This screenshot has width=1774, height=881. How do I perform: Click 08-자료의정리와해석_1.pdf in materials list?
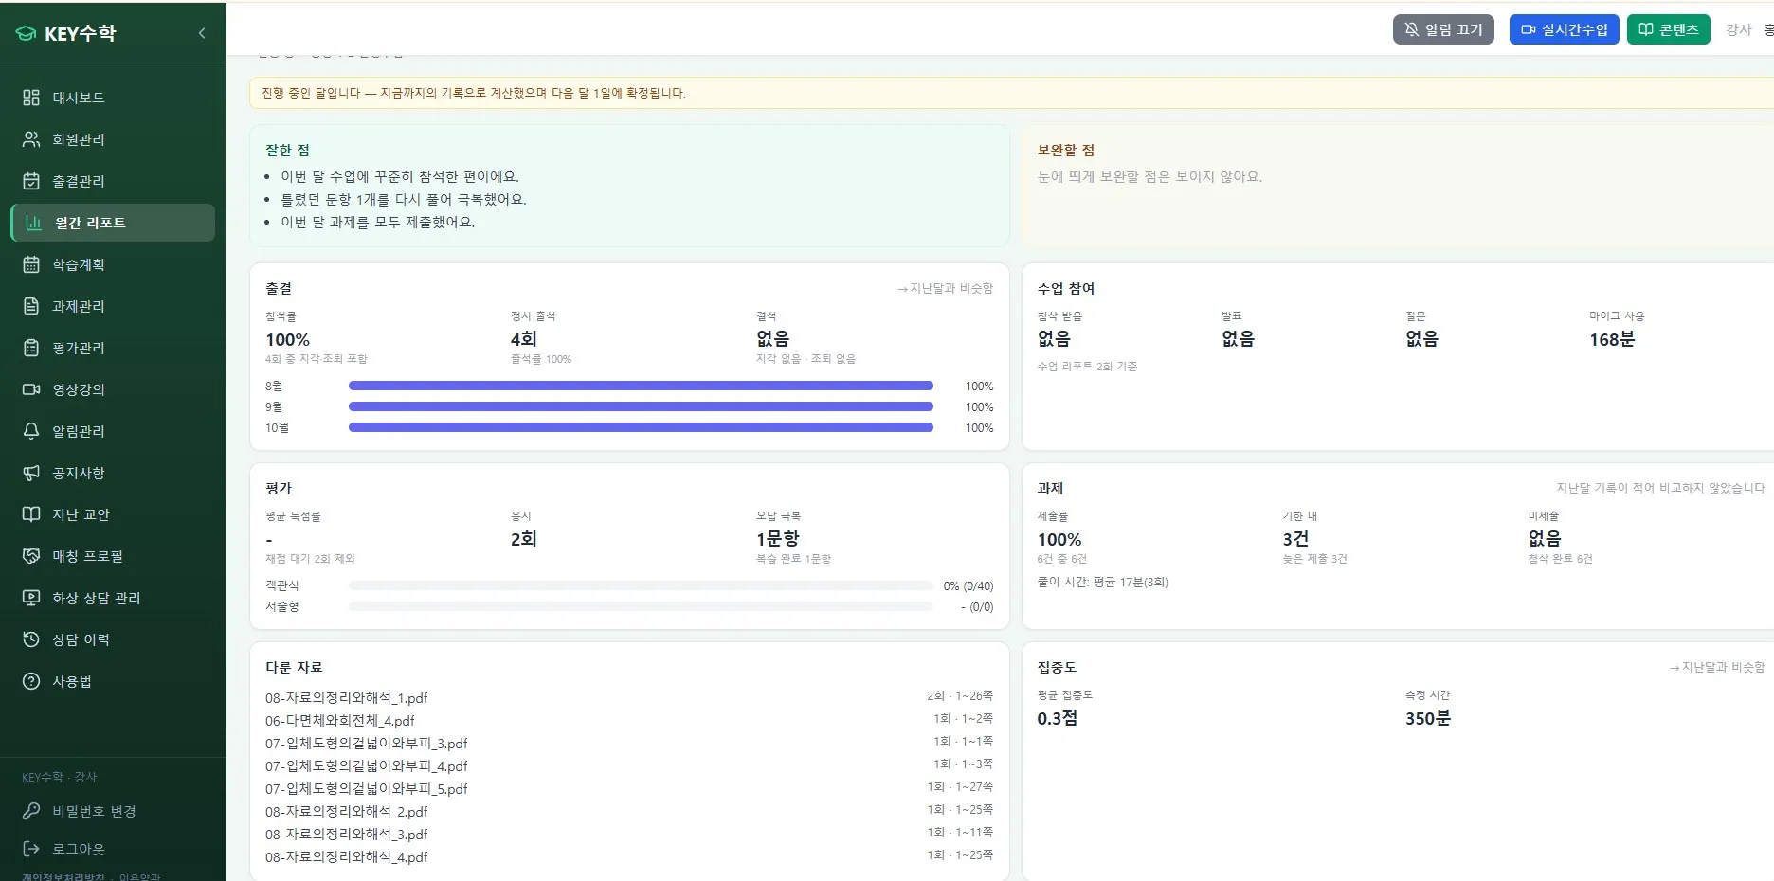[346, 697]
